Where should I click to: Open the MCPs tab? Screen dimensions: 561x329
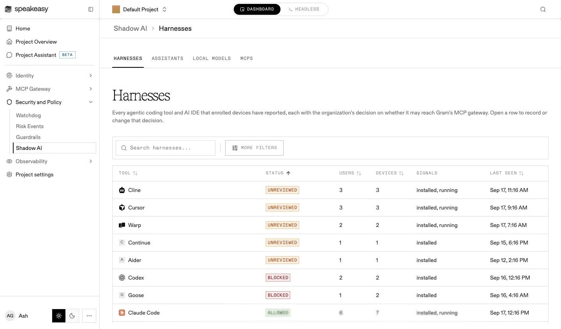[x=247, y=58]
